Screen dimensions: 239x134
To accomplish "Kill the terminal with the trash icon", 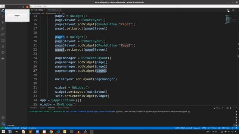I will (231, 108).
